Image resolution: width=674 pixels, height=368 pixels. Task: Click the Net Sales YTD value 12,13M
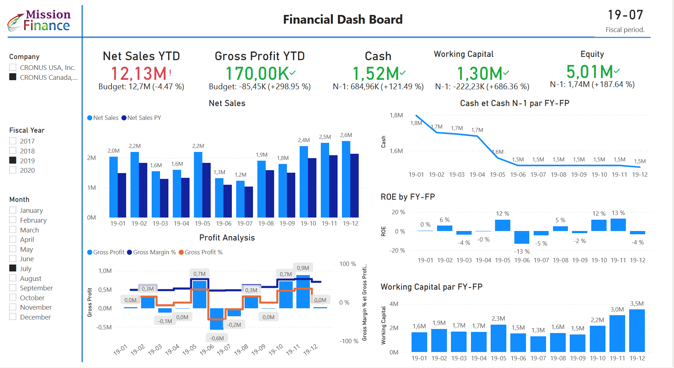click(x=139, y=73)
